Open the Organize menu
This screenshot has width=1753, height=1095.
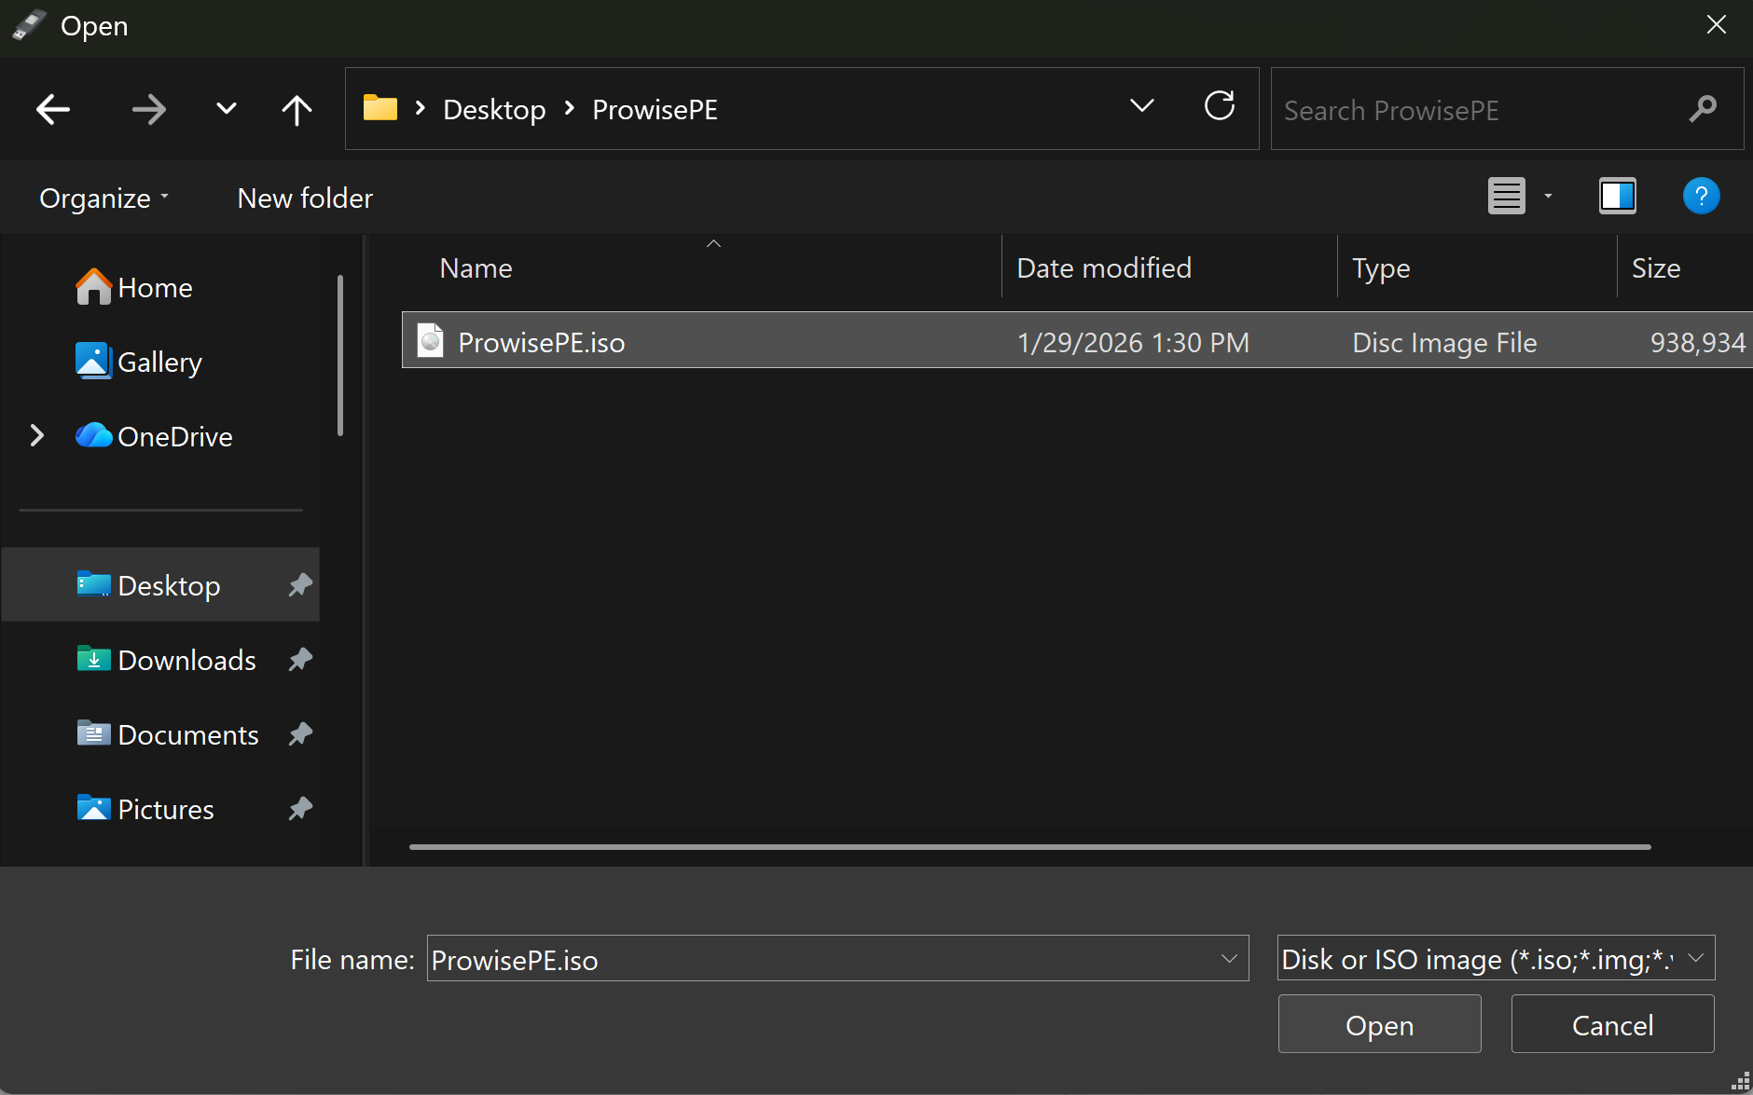(104, 198)
